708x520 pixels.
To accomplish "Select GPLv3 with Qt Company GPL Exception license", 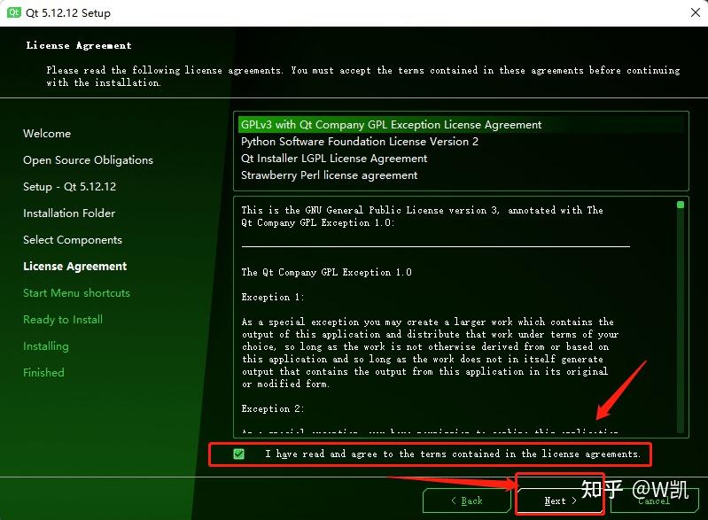I will (462, 125).
